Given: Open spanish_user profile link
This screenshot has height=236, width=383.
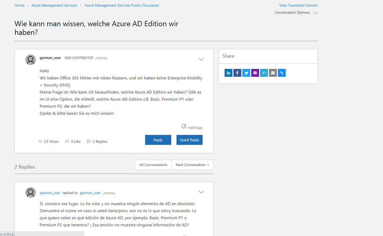Looking at the screenshot, I should [50, 193].
